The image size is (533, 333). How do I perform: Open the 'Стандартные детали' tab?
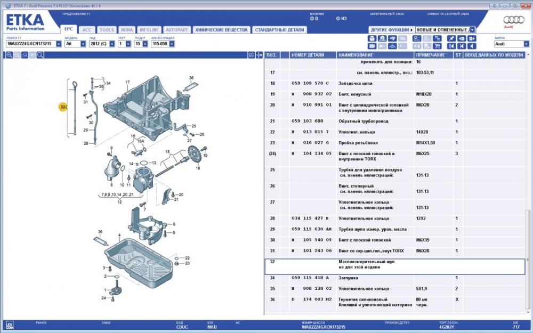pyautogui.click(x=279, y=30)
